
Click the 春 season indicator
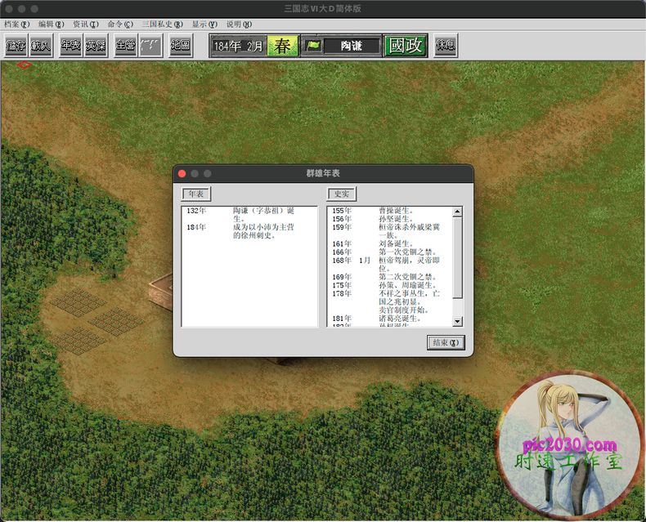click(283, 46)
